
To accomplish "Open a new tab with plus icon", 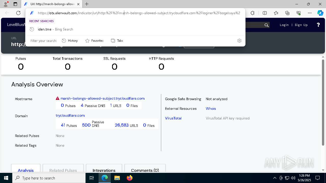I will click(87, 4).
